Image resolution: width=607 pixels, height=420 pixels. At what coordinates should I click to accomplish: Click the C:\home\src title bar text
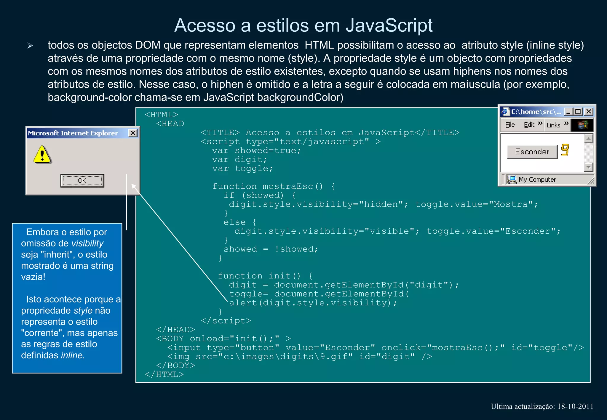click(x=536, y=112)
